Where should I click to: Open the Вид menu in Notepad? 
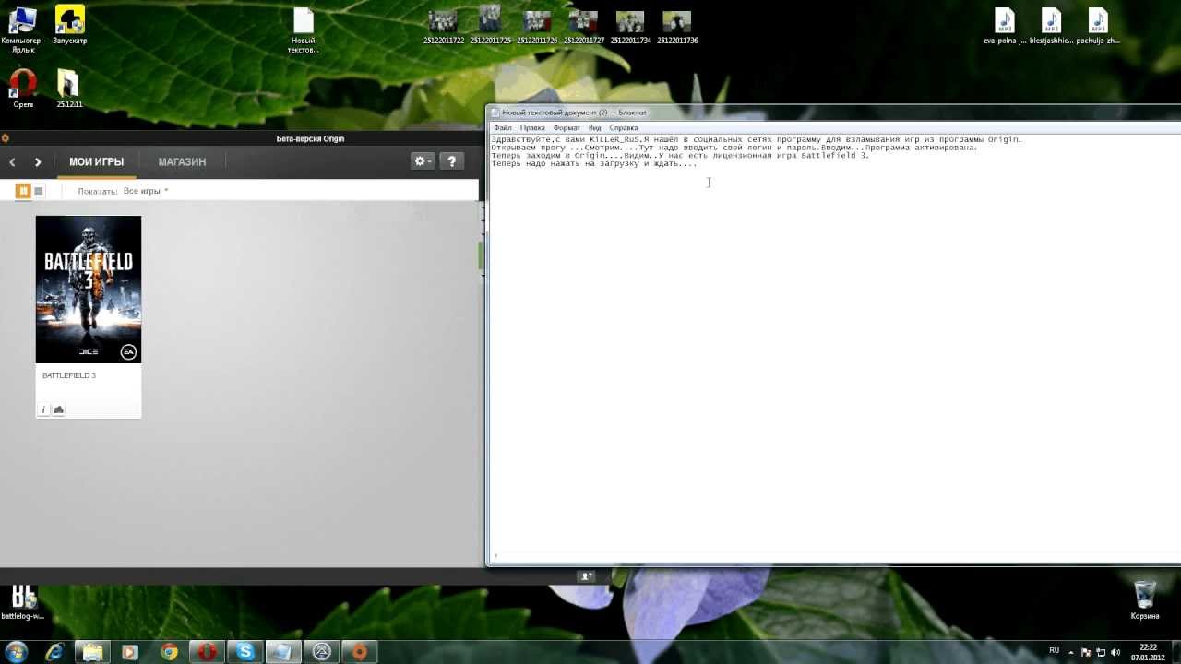[595, 128]
